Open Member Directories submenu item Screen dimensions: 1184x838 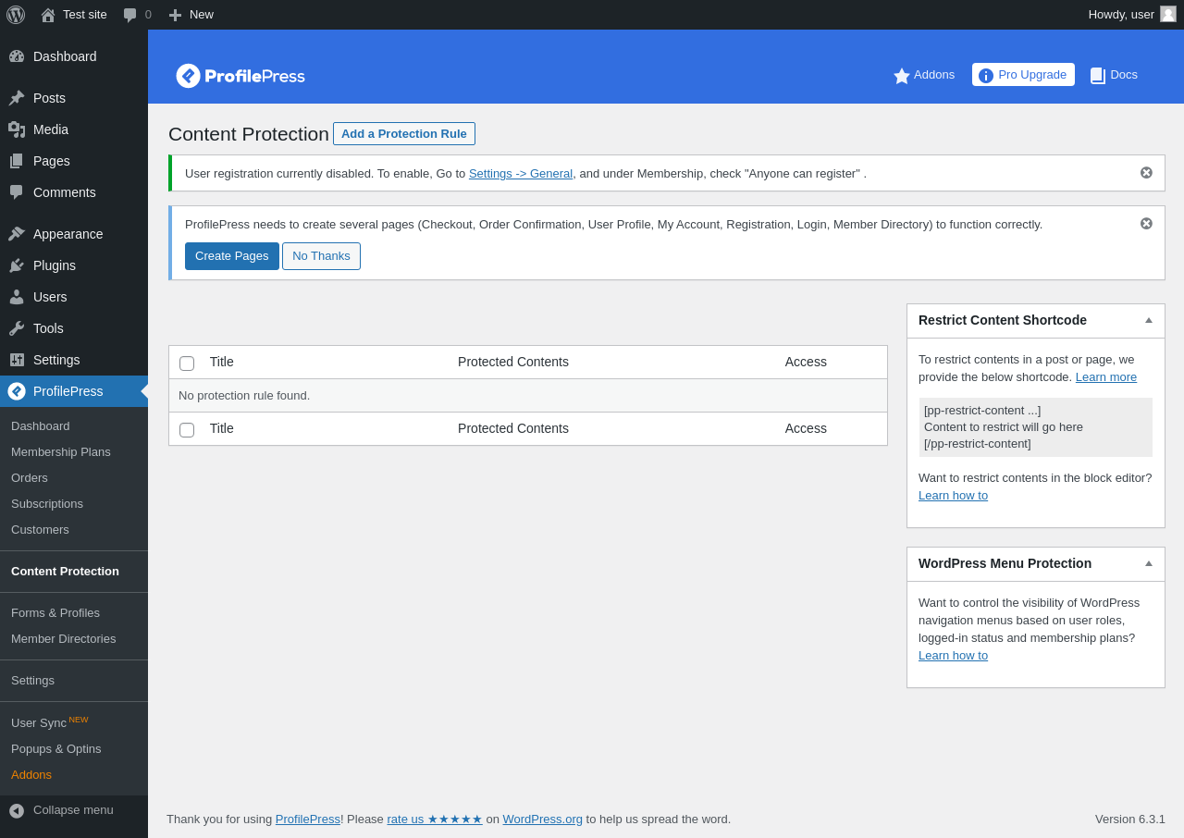[x=64, y=638]
